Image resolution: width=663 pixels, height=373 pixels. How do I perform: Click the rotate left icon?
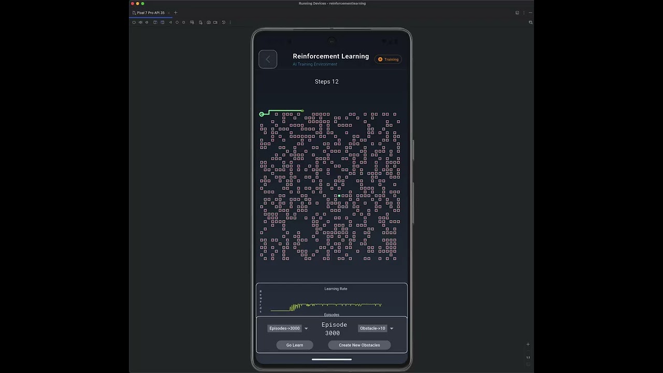tap(155, 22)
